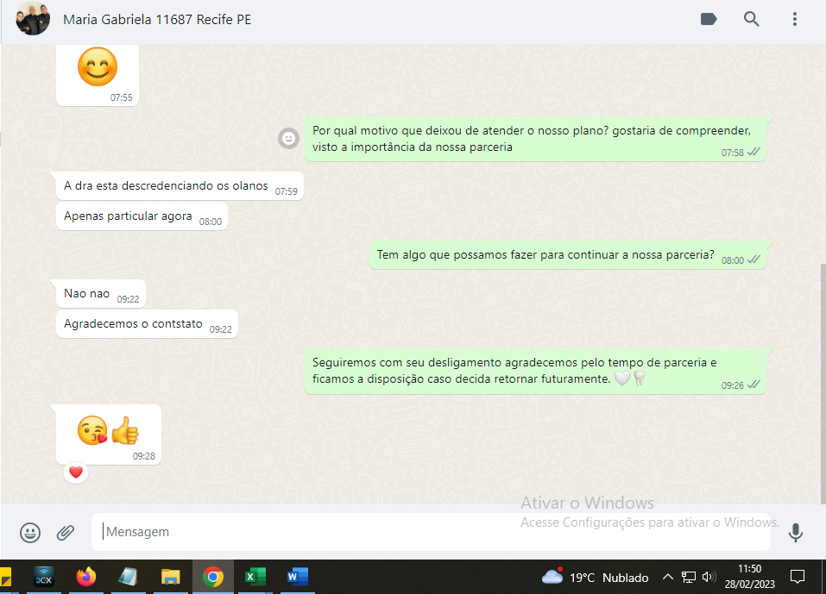Open contact info for Maria Gabriela 11687

click(157, 19)
